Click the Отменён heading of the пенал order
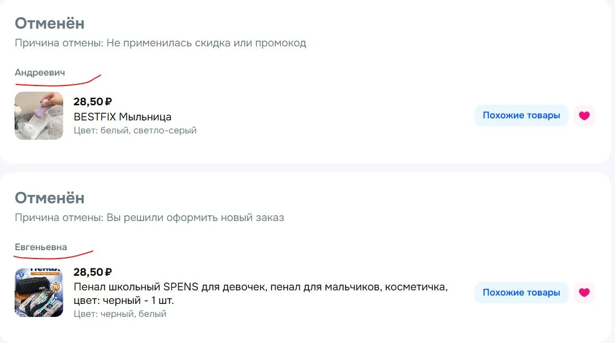Screen dimensions: 615x343 [x=50, y=198]
